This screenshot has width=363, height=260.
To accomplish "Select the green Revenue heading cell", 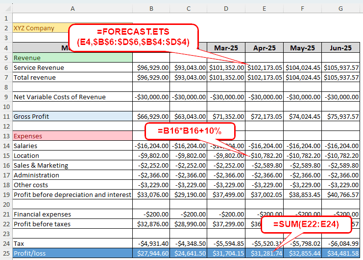I will (73, 58).
